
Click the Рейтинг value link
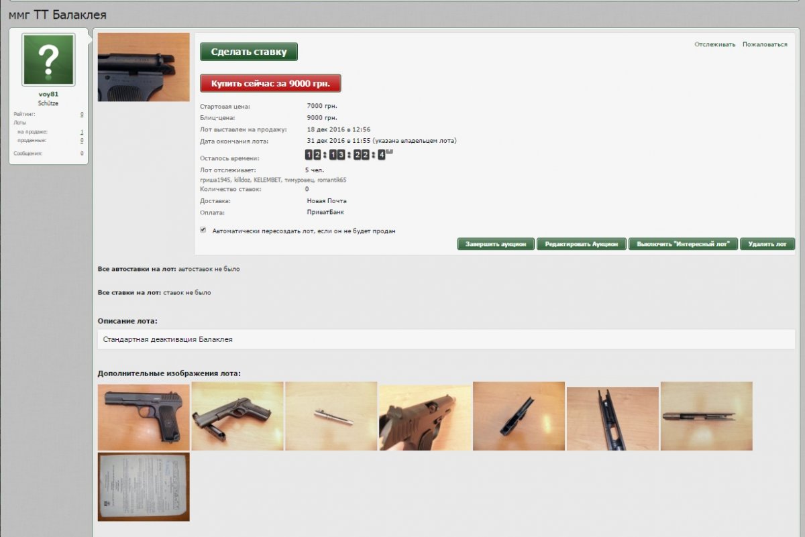pyautogui.click(x=82, y=115)
